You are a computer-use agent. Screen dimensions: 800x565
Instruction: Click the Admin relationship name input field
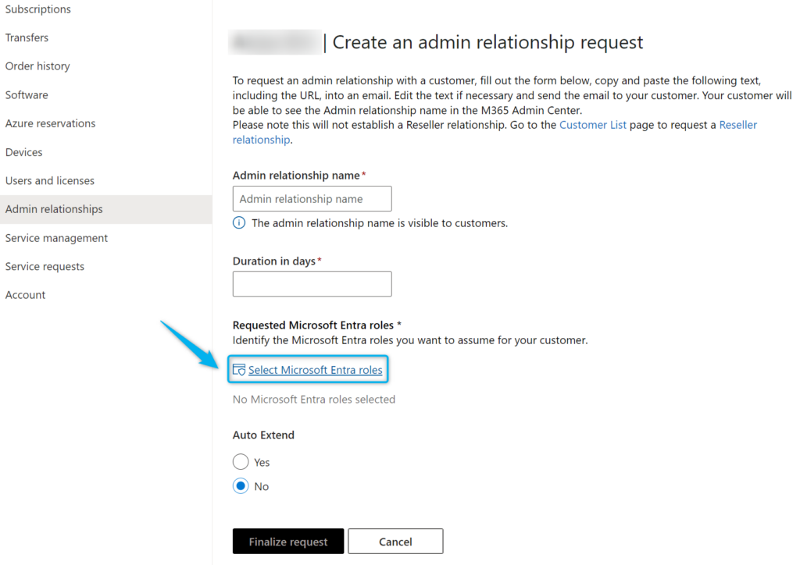[312, 198]
